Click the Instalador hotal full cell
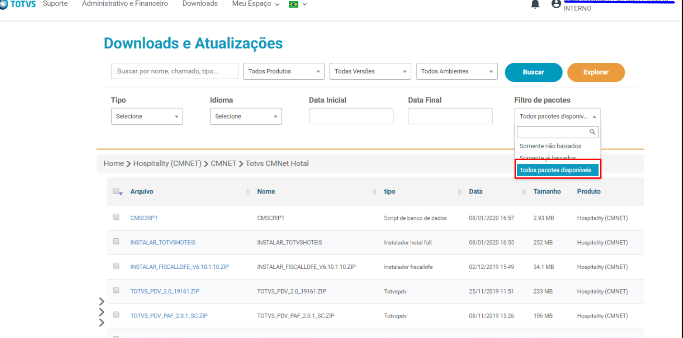Screen dimensions: 683x338 (408, 242)
